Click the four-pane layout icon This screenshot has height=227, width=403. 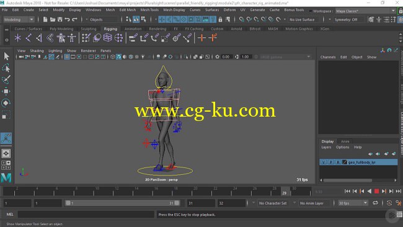point(6,165)
